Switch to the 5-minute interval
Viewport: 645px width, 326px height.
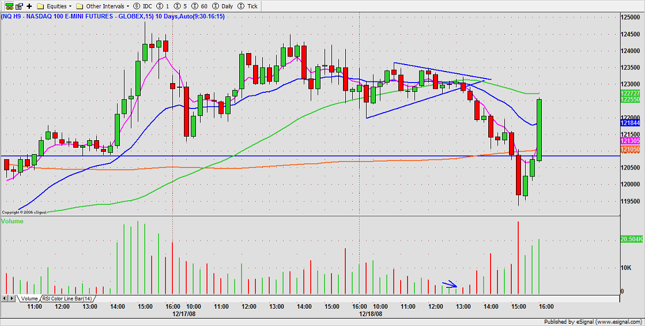[x=180, y=6]
